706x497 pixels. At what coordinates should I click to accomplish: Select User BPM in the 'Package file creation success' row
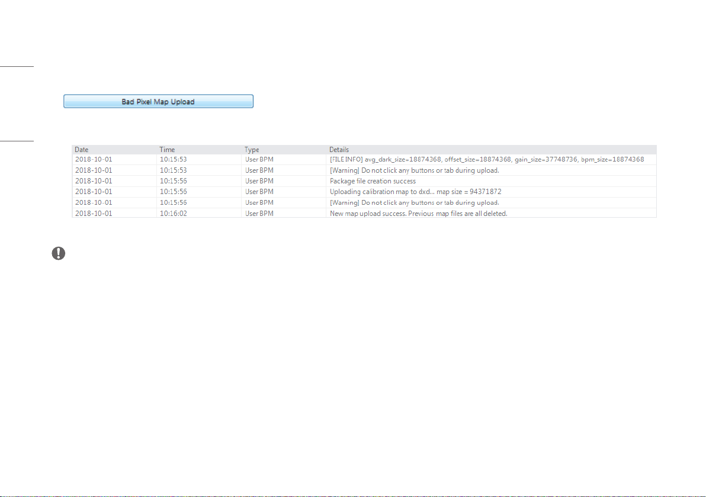point(259,181)
